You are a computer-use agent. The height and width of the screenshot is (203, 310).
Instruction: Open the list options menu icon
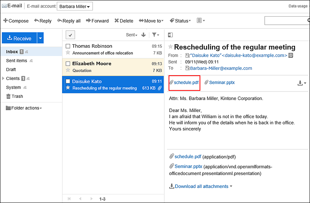tap(201, 21)
